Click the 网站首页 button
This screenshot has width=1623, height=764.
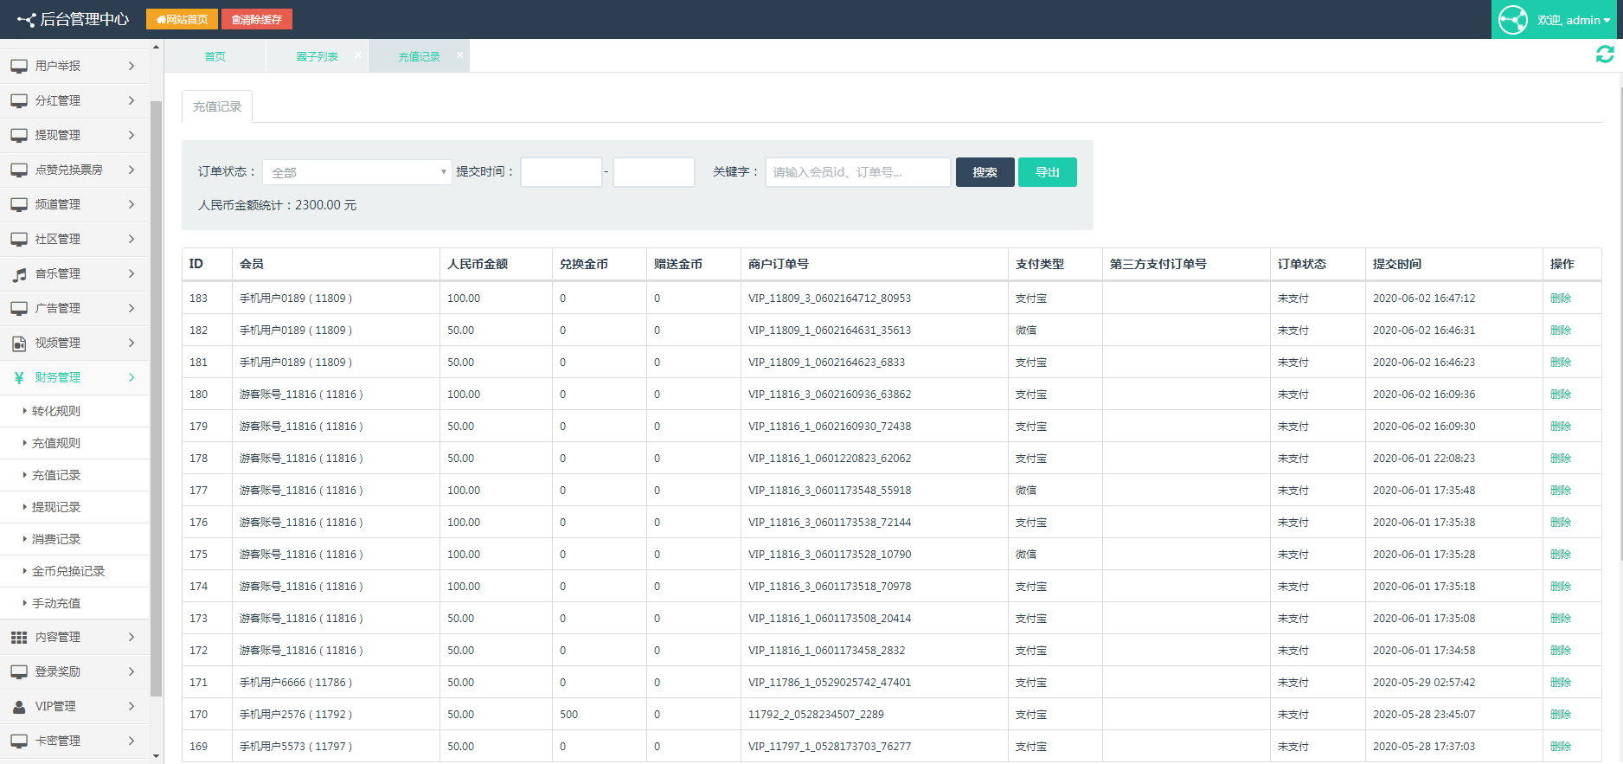tap(182, 19)
